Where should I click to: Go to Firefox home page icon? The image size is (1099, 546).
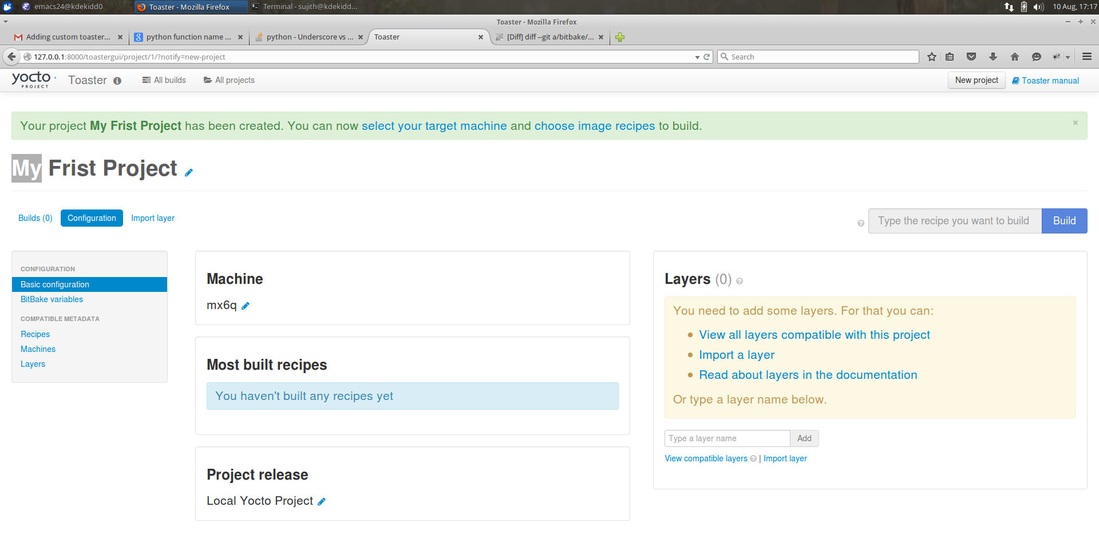(x=1015, y=57)
